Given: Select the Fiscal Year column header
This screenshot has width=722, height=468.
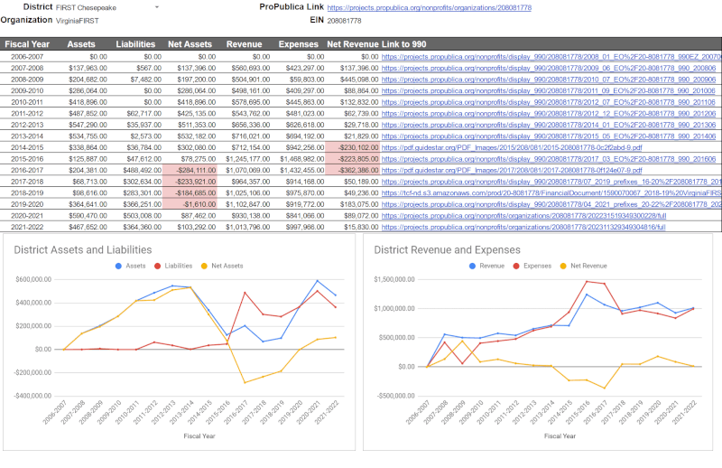Looking at the screenshot, I should [x=27, y=44].
